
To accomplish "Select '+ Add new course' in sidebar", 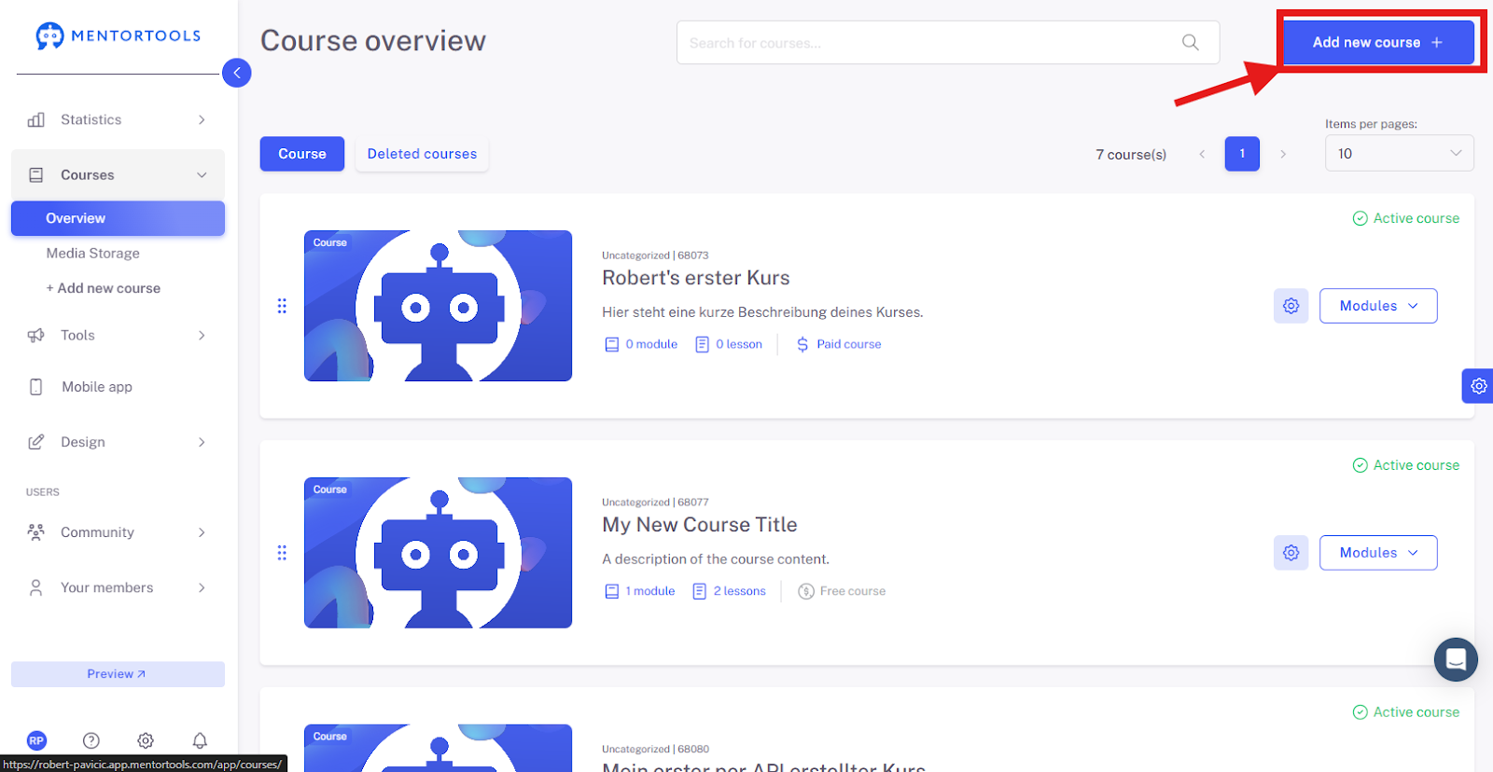I will (x=104, y=289).
